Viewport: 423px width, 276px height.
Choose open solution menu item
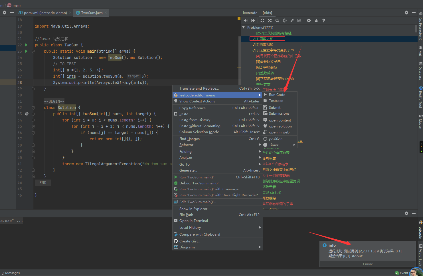pyautogui.click(x=280, y=126)
